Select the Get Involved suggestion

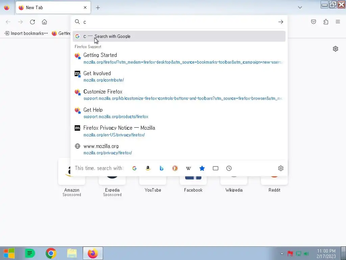click(179, 77)
